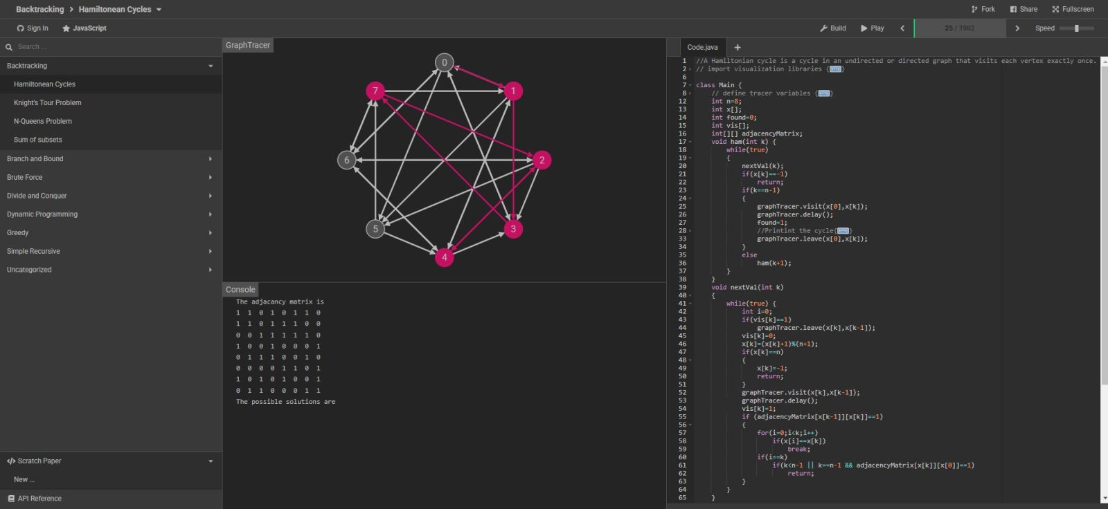Open the Hamiltonean Cycles title dropdown
This screenshot has height=509, width=1108.
(x=159, y=10)
